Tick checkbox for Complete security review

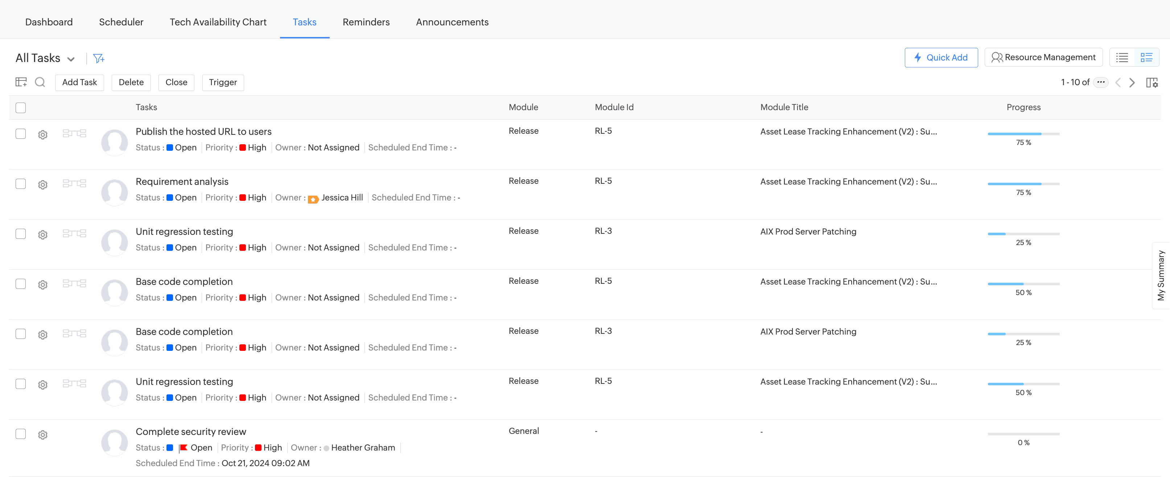point(21,434)
